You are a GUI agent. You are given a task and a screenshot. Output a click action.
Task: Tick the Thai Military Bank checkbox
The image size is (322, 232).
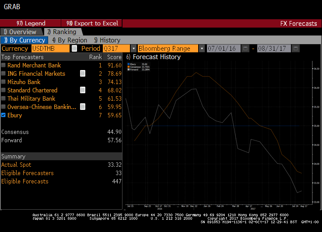pos(3,98)
